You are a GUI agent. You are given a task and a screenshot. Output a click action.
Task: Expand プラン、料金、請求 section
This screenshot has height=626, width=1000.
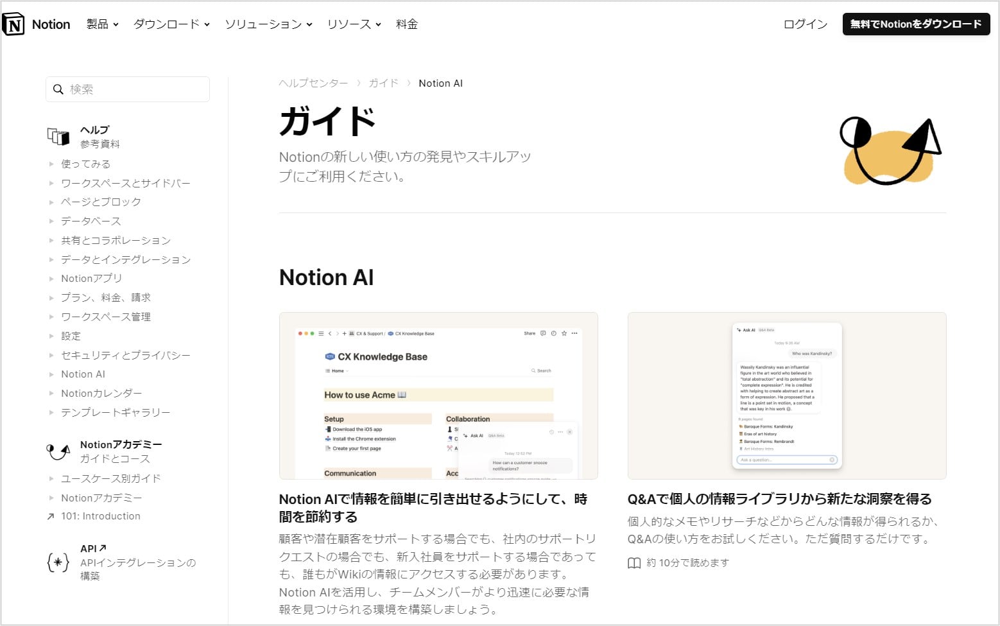click(x=51, y=297)
